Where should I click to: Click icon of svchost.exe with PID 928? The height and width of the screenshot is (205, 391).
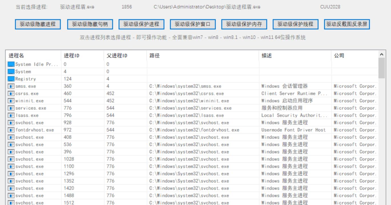pyautogui.click(x=11, y=123)
